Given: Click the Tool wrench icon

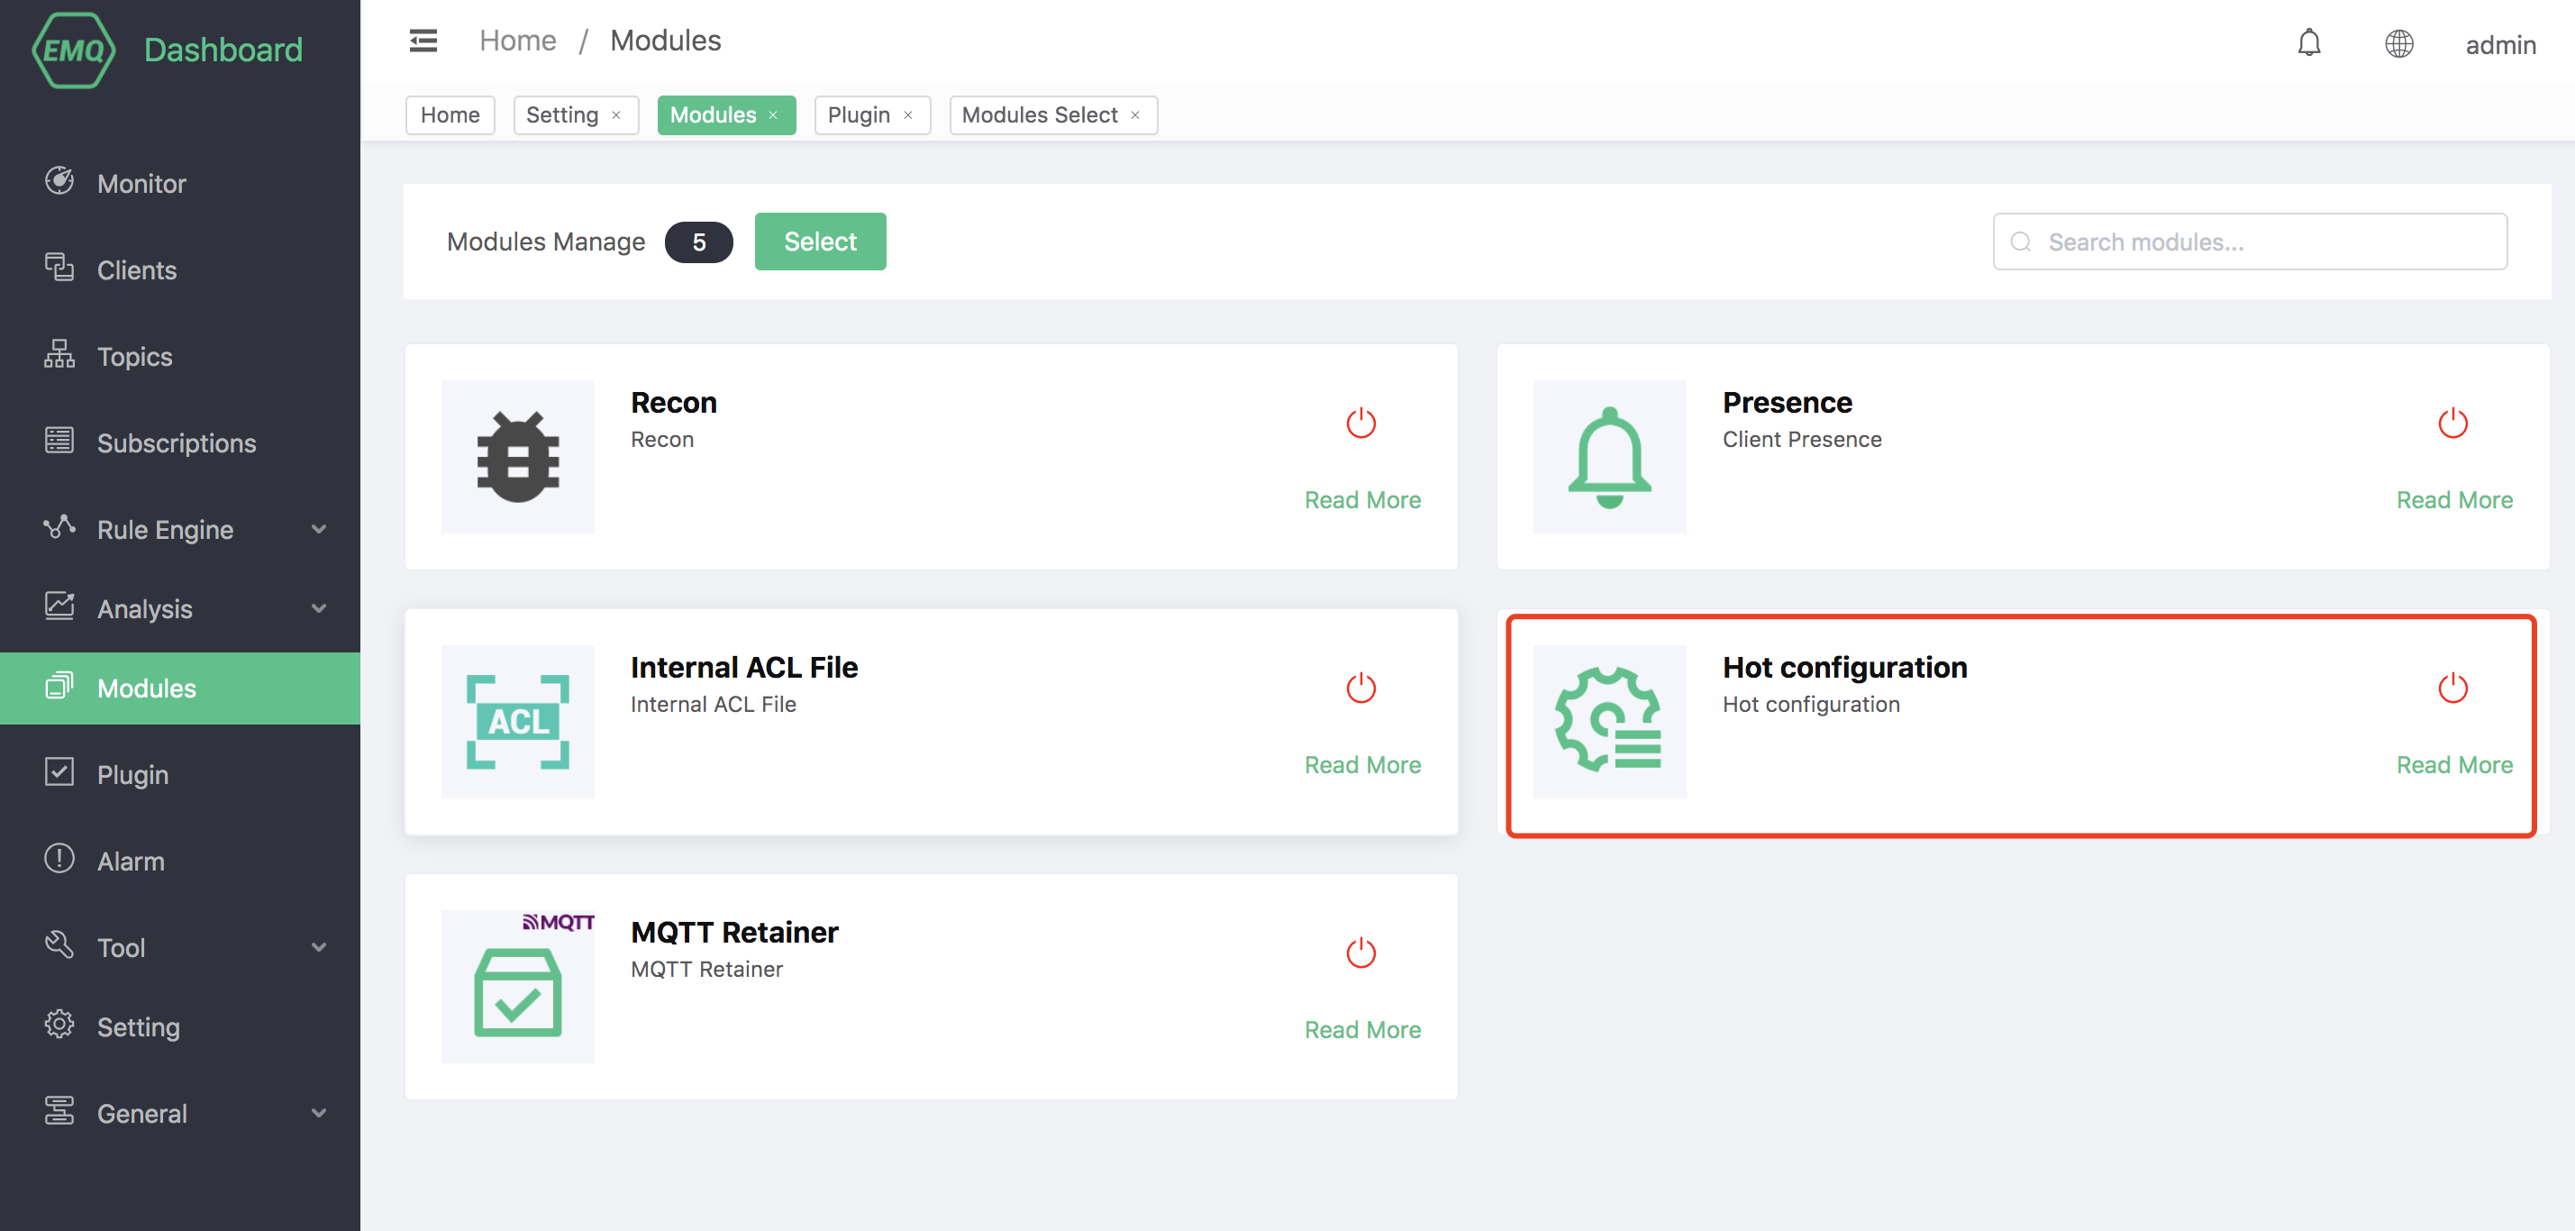Looking at the screenshot, I should tap(59, 944).
